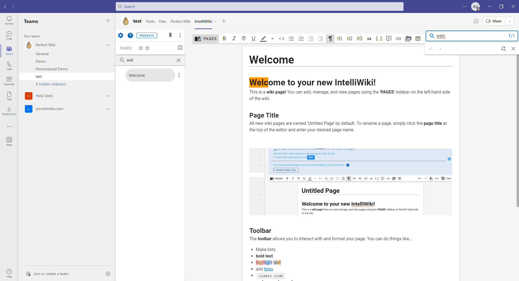Click Join or create a team

coord(51,274)
